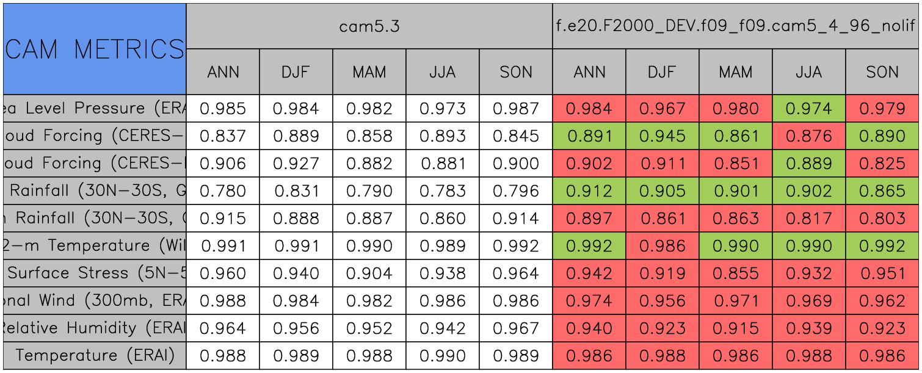Viewport: 922px width, 373px height.
Task: Click the ANN header under cam5.3
Action: 223,72
